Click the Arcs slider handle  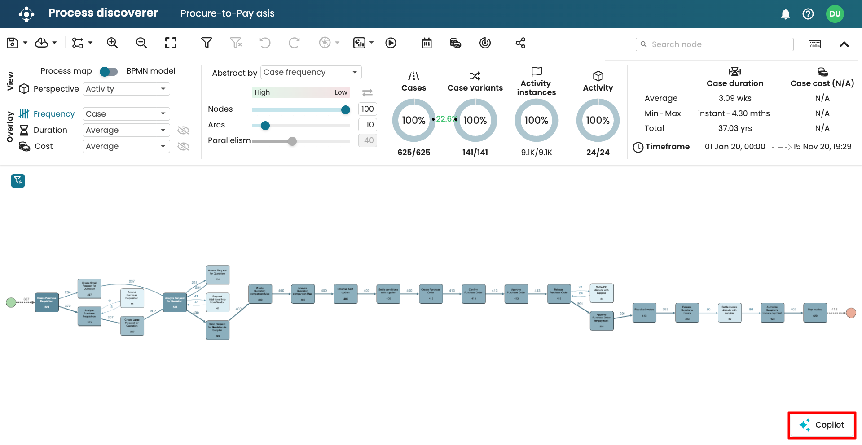tap(265, 126)
